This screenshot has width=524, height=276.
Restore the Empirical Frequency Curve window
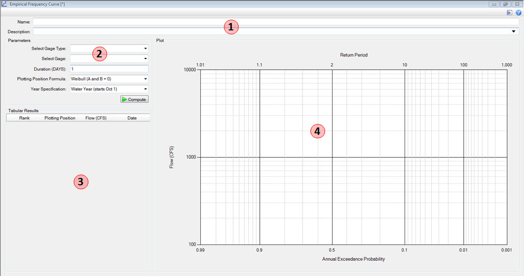505,4
